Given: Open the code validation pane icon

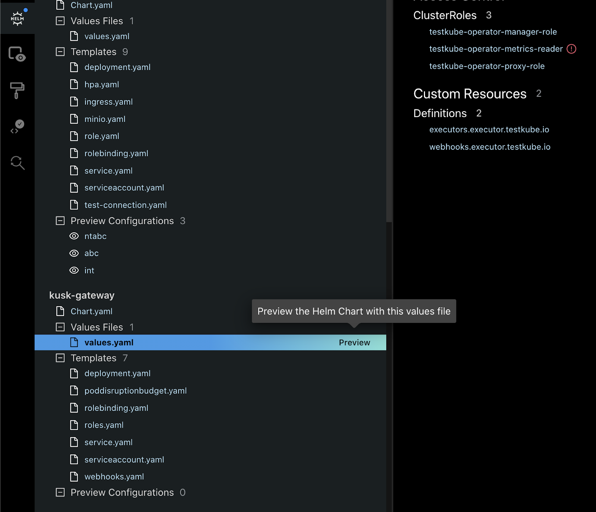Looking at the screenshot, I should pos(17,127).
